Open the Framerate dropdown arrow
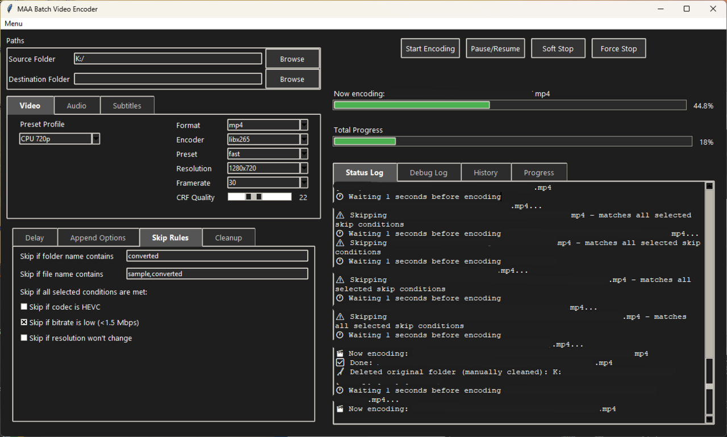This screenshot has width=727, height=437. [304, 183]
